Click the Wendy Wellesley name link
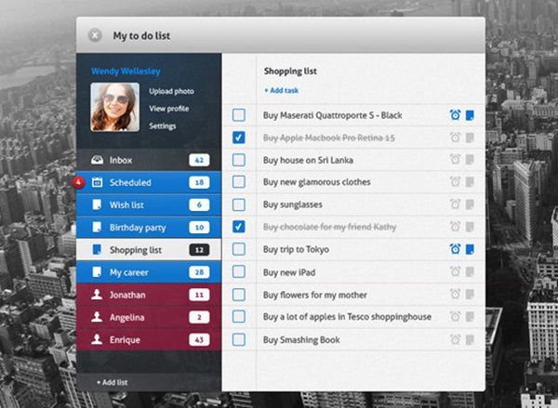 click(126, 72)
